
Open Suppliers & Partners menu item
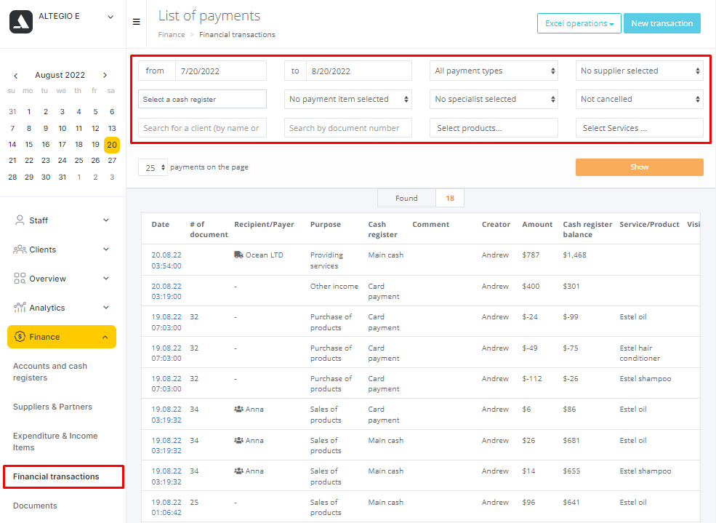click(52, 407)
